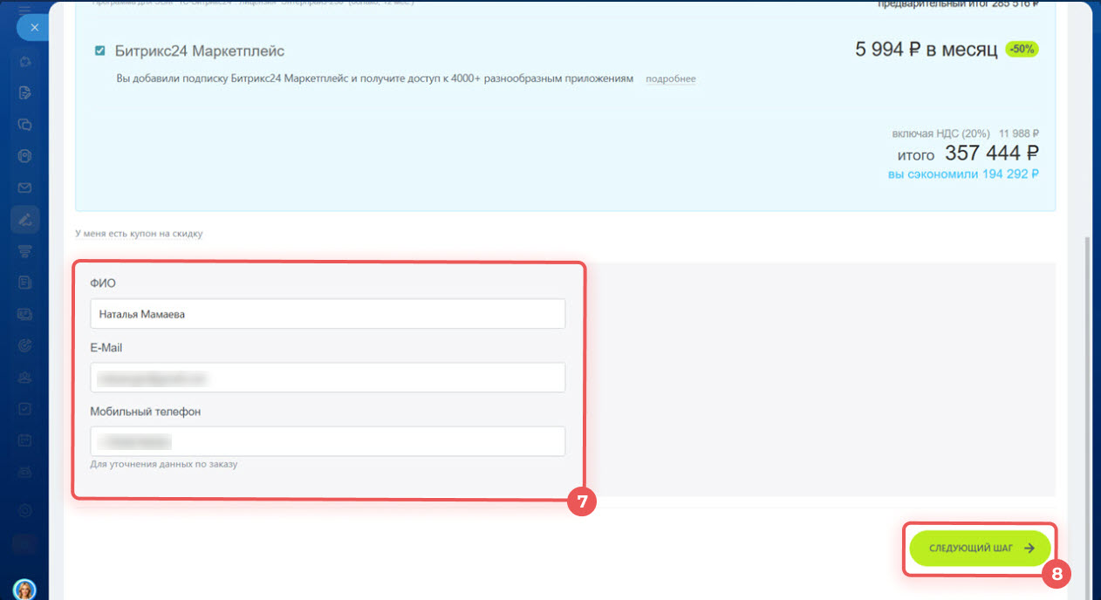Focus the E-Mail input field
Image resolution: width=1101 pixels, height=600 pixels.
tap(327, 378)
